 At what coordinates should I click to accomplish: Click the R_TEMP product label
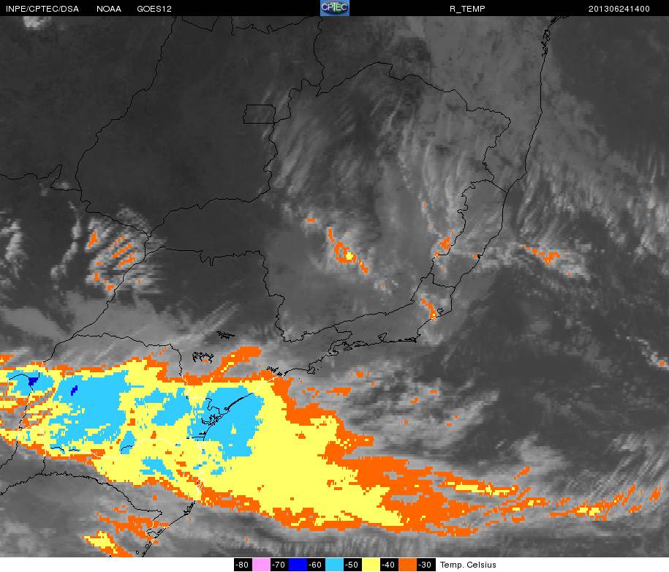click(x=467, y=9)
